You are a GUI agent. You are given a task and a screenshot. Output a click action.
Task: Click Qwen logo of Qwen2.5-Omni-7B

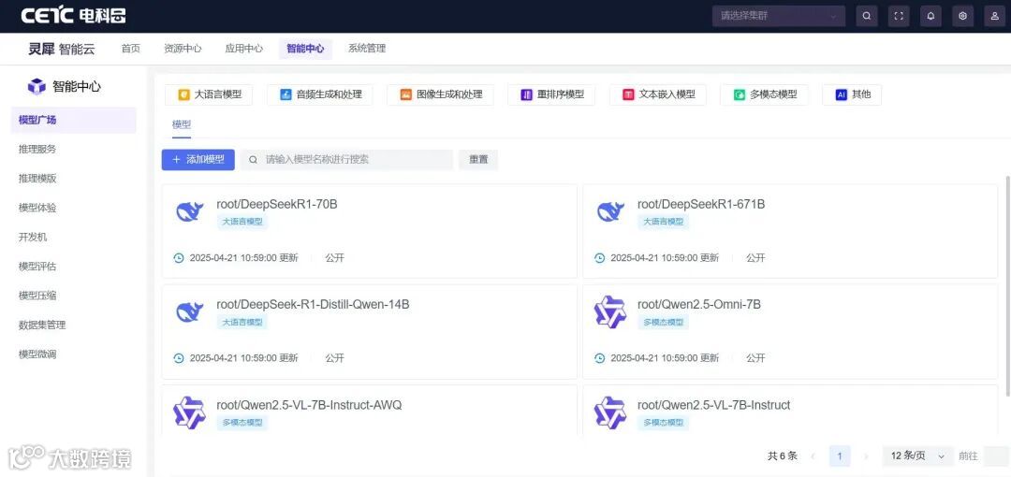(610, 311)
